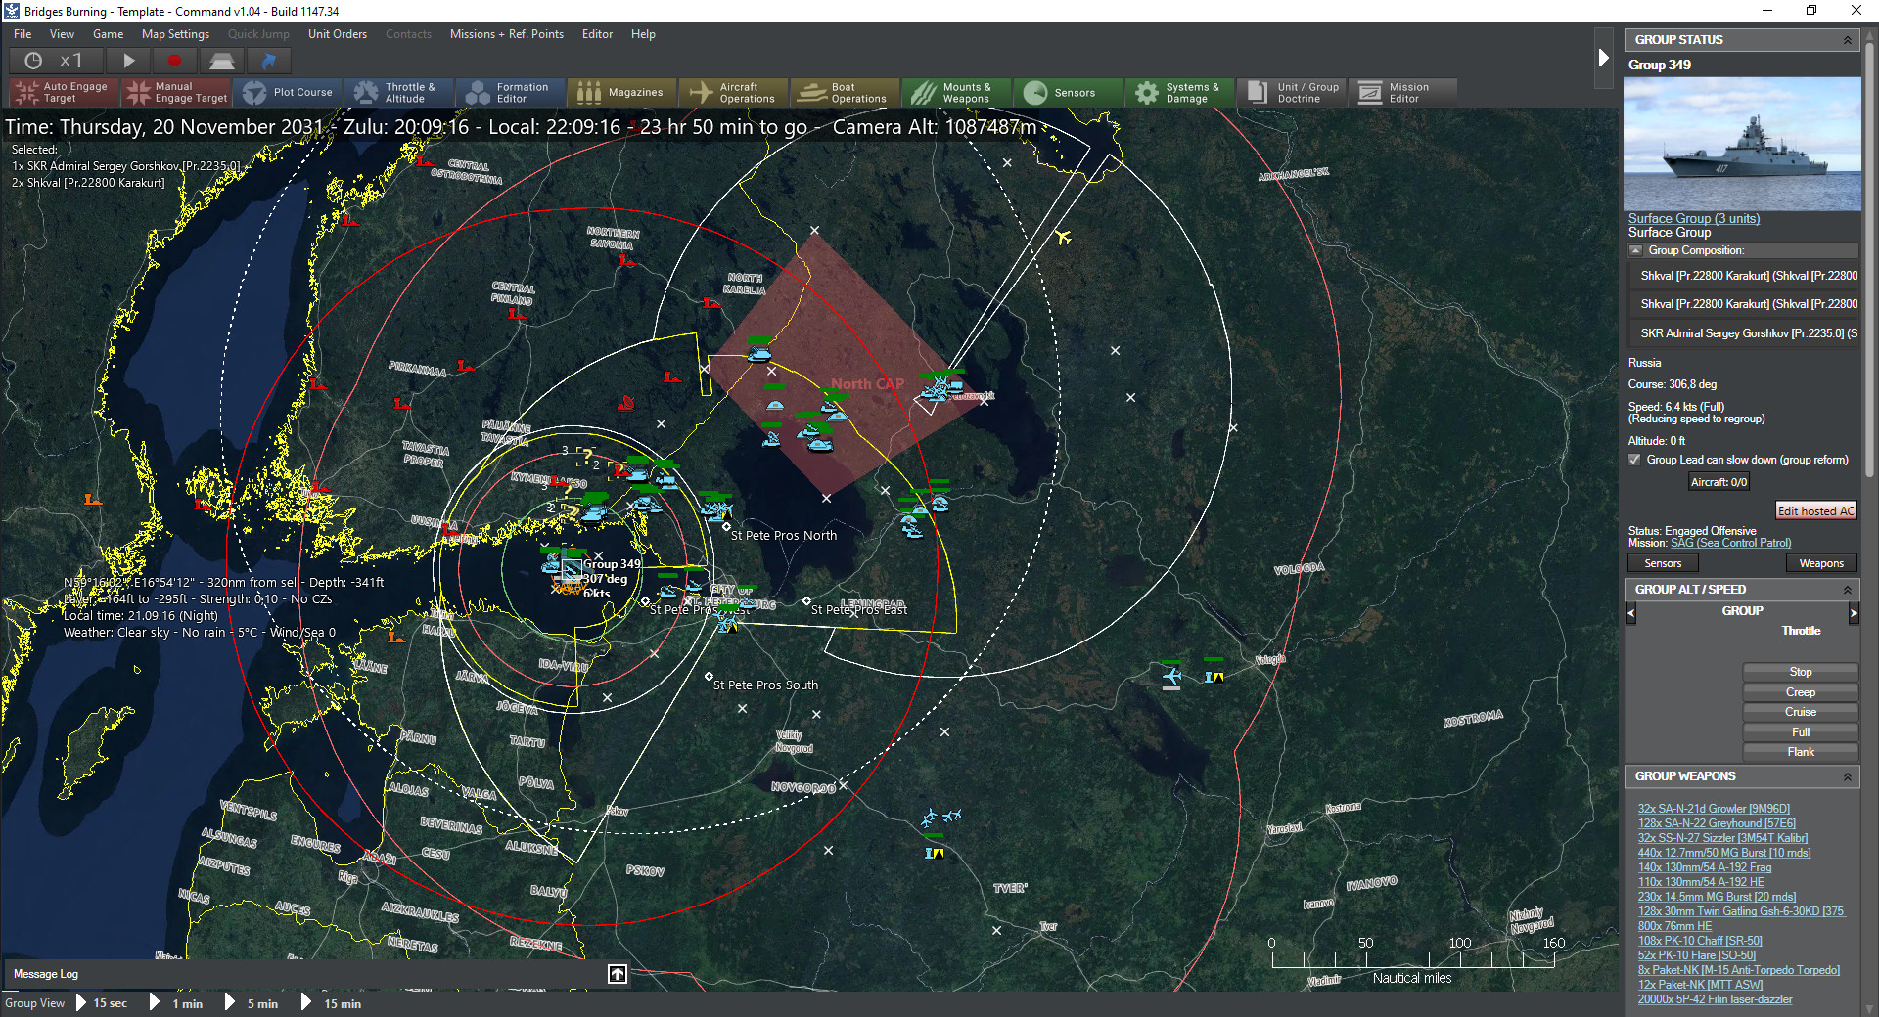This screenshot has width=1879, height=1017.
Task: Open the Unit Orders menu
Action: click(x=337, y=34)
